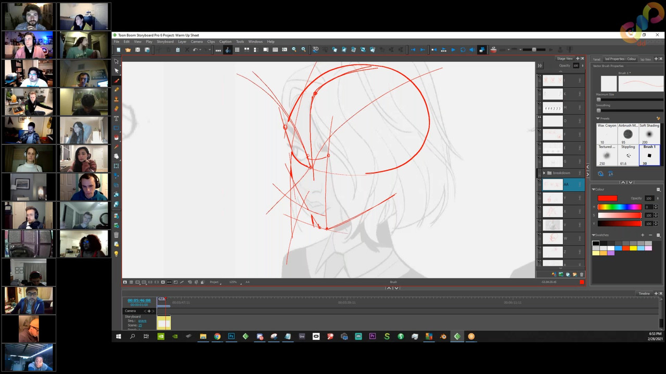Image resolution: width=666 pixels, height=374 pixels.
Task: Click the Play button in playback toolbar
Action: pyautogui.click(x=453, y=50)
